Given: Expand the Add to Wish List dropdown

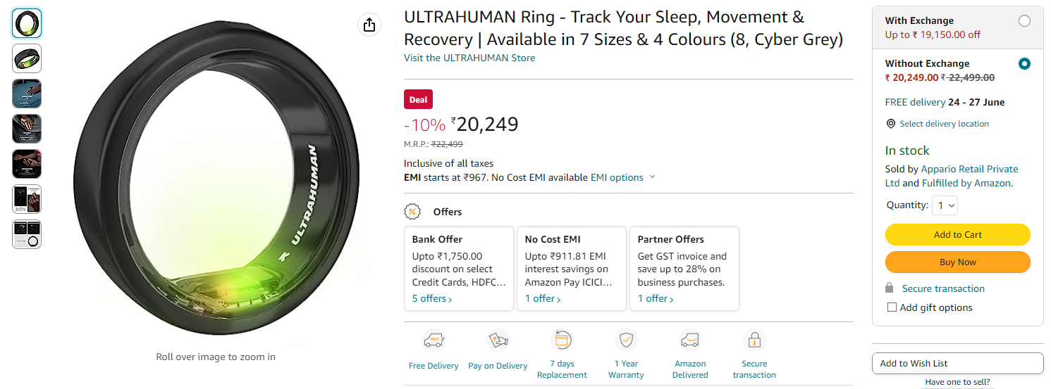Looking at the screenshot, I should pos(957,364).
